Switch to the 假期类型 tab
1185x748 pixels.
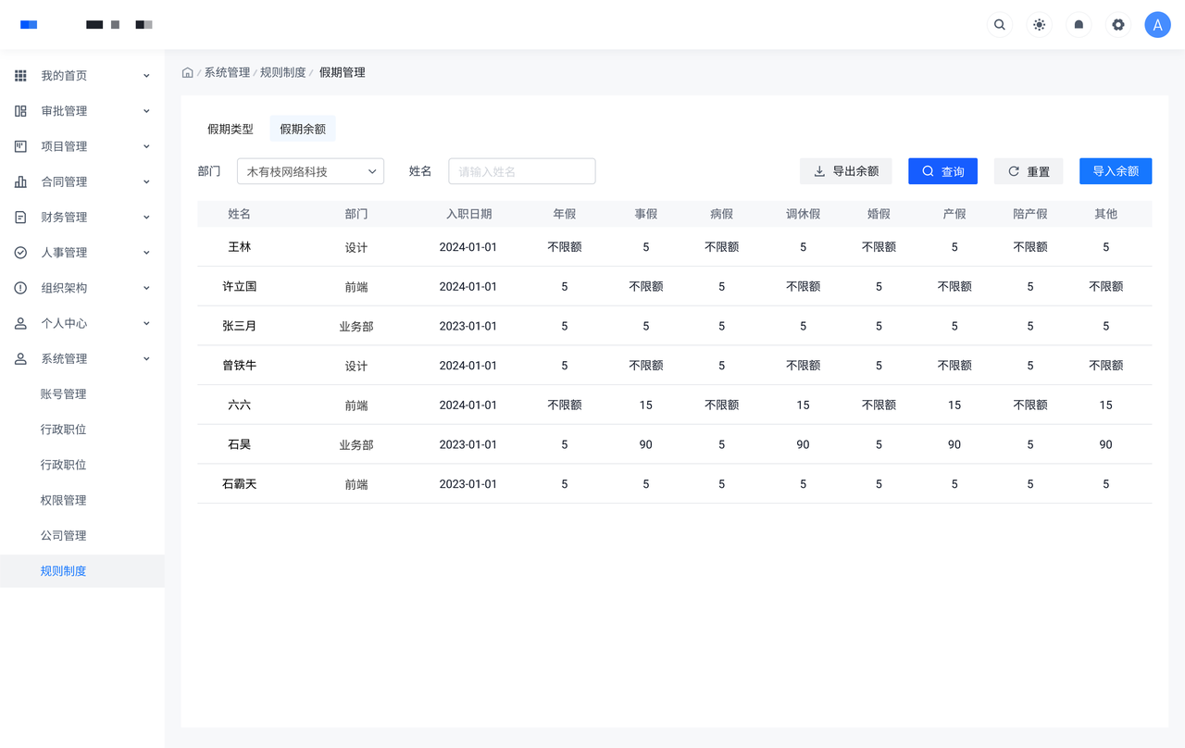231,130
